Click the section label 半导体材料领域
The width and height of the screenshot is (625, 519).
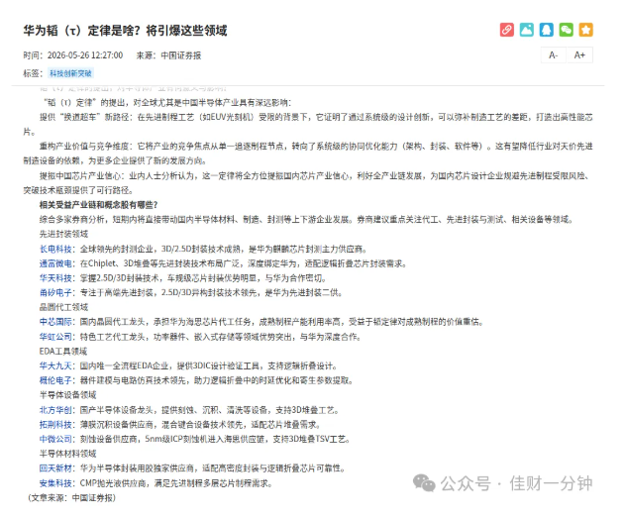pyautogui.click(x=67, y=454)
